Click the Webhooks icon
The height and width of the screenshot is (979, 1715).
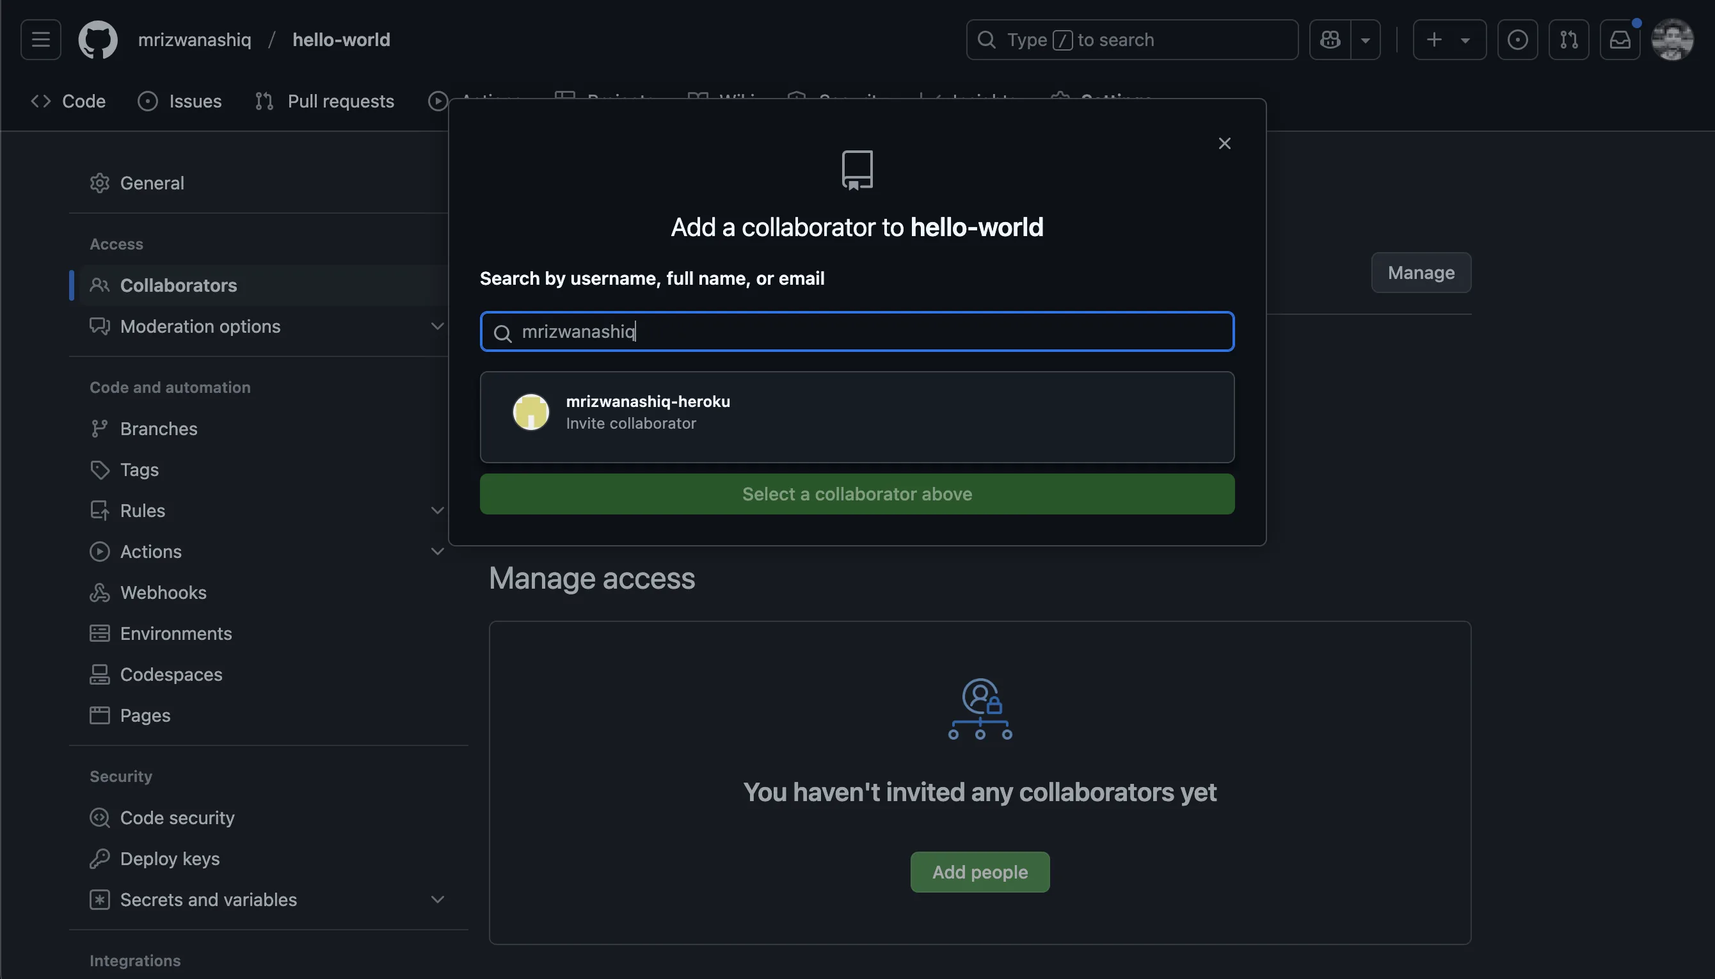coord(99,593)
